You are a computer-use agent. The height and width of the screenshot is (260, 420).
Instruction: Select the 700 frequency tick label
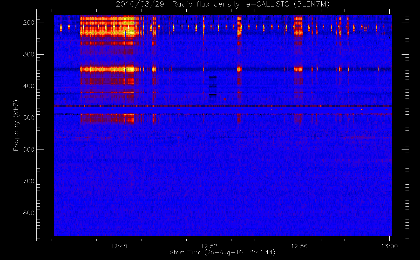click(x=29, y=181)
